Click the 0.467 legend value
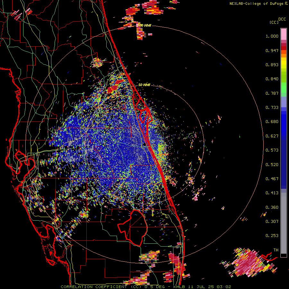The width and height of the screenshot is (289, 289). (272, 179)
